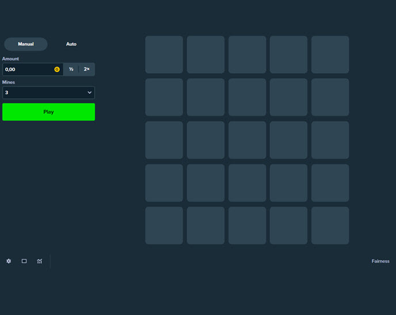396x315 pixels.
Task: Expand the Mines count dropdown
Action: point(48,93)
